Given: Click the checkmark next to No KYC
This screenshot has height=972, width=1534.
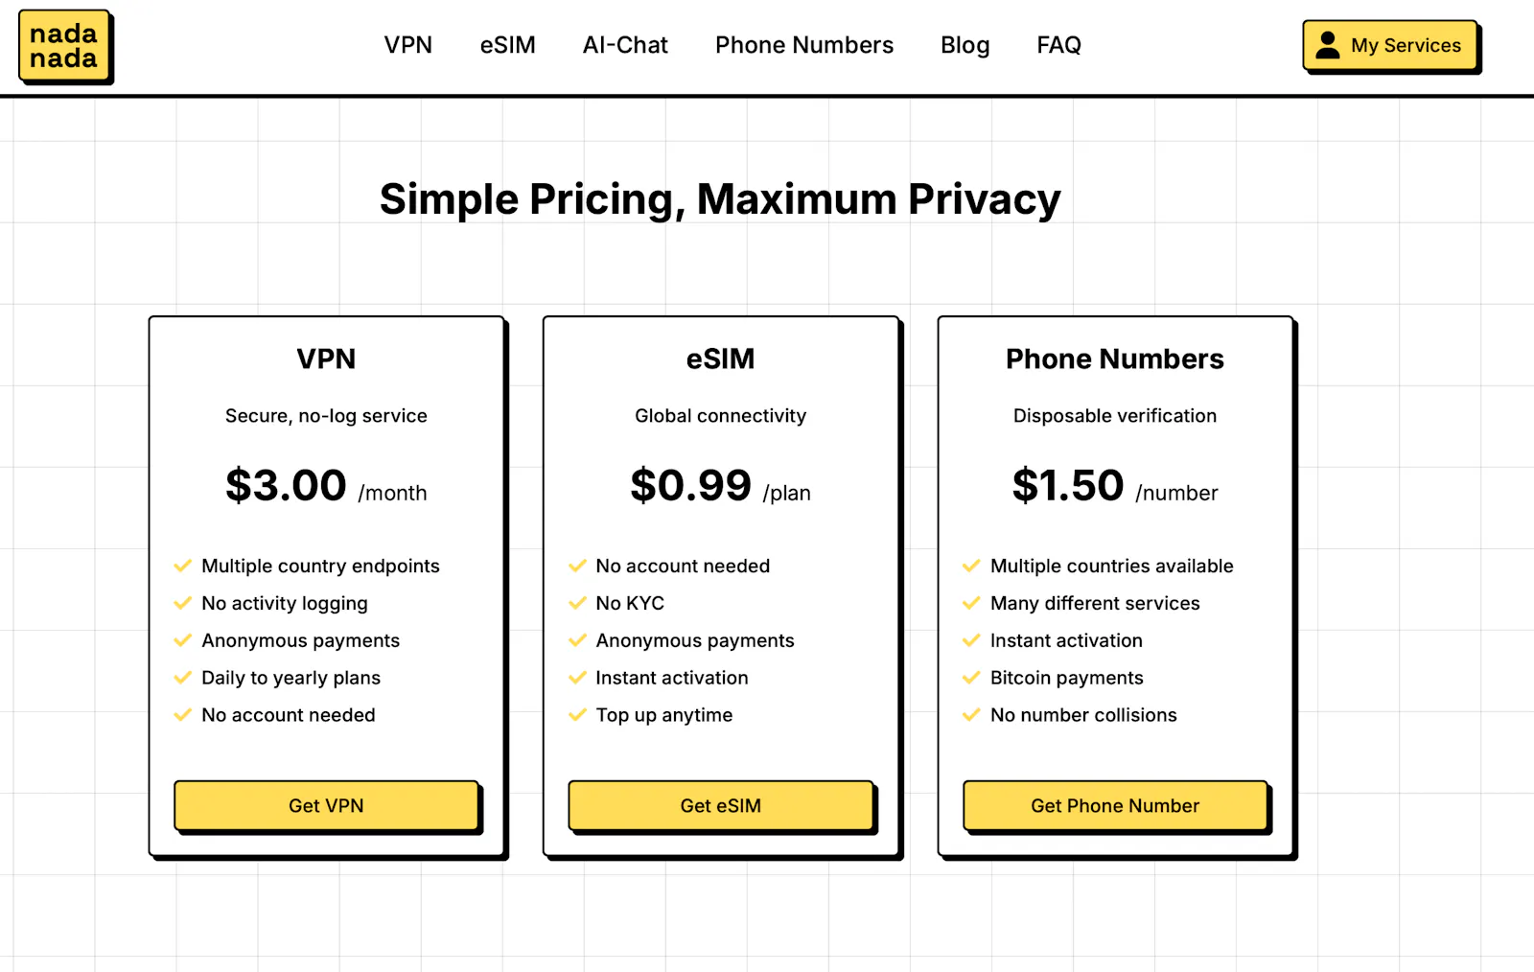Looking at the screenshot, I should pyautogui.click(x=577, y=603).
